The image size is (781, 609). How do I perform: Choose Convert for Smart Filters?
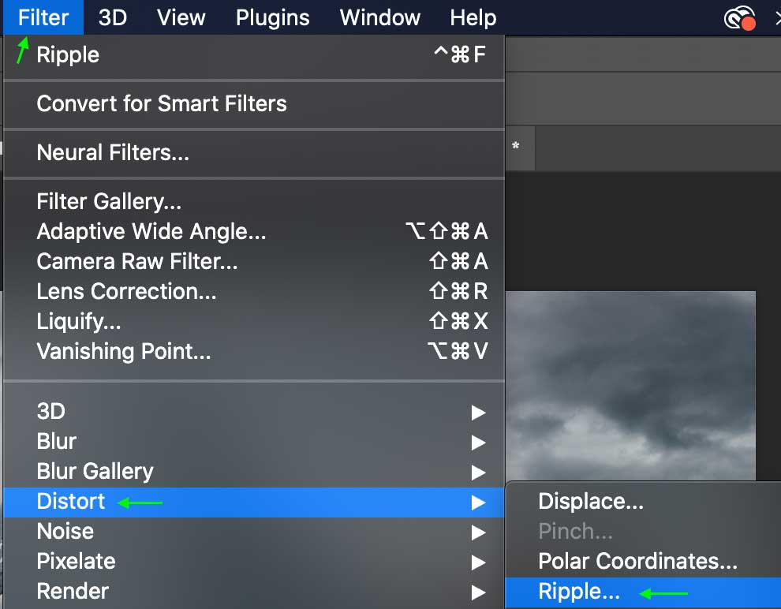254,103
